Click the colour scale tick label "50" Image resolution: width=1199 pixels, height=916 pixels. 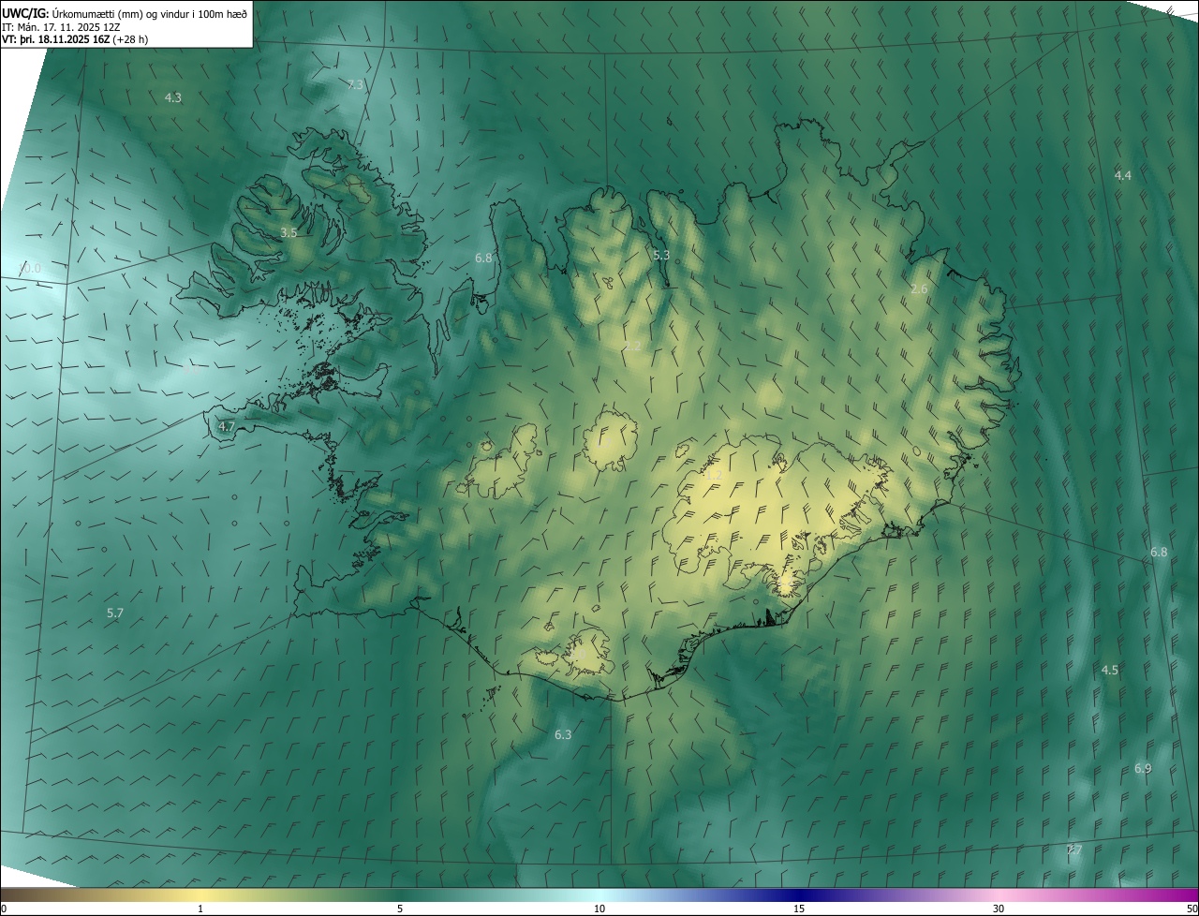[x=1192, y=909]
